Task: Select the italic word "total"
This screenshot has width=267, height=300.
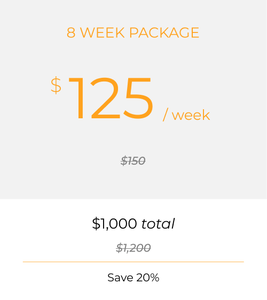Action: [158, 223]
